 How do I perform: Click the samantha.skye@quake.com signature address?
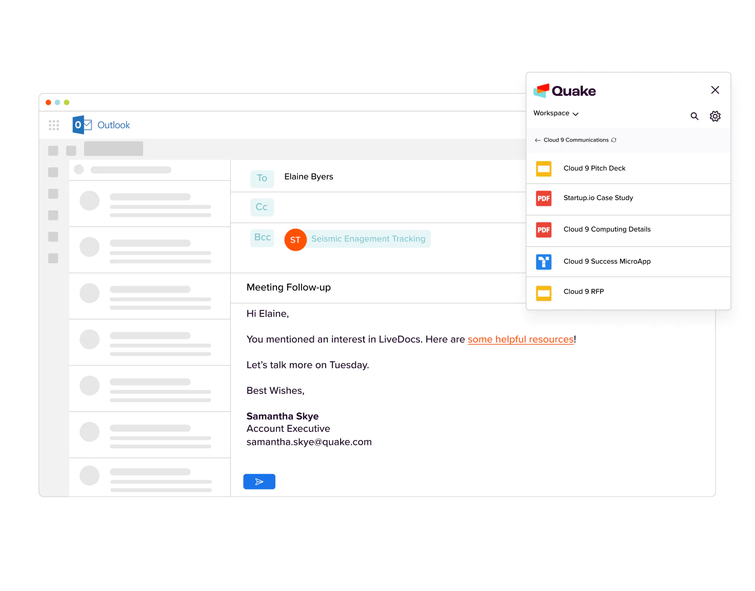point(309,442)
